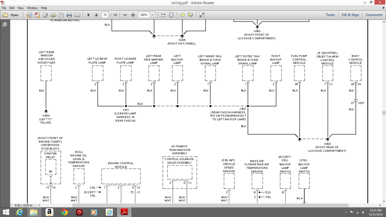
Task: Go to next page with down arrow
Action: click(96, 15)
